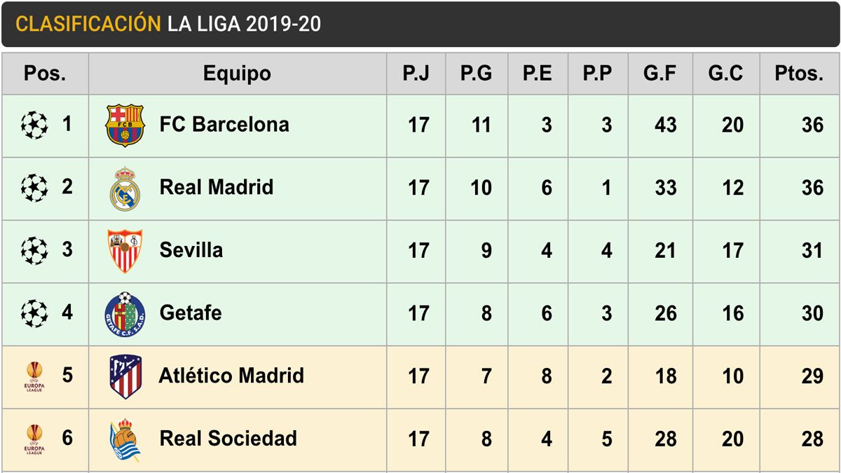Click the Clasificación La Liga 2019-20 title
Screen dimensions: 841x473
(x=168, y=24)
